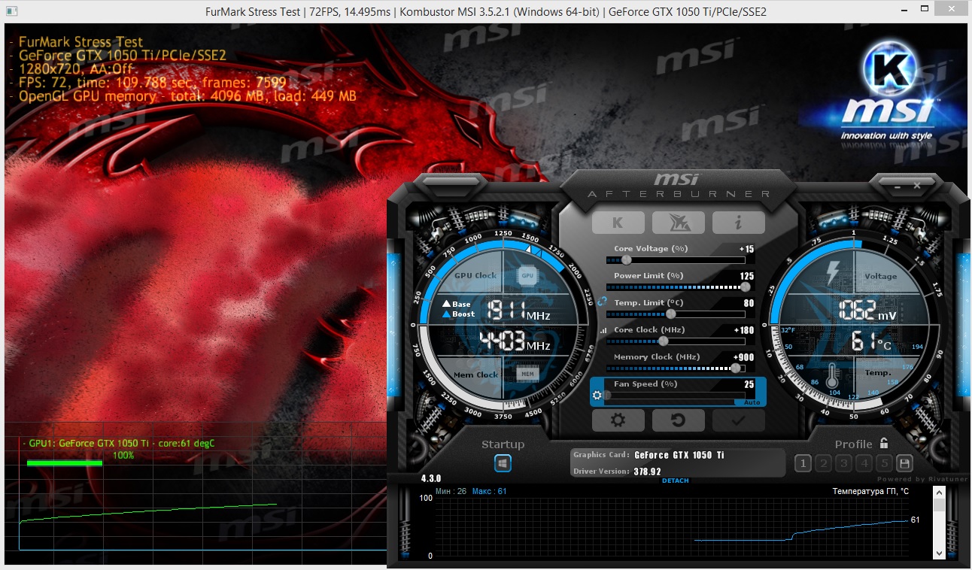Select profile slot 5
The image size is (972, 570).
tap(885, 464)
